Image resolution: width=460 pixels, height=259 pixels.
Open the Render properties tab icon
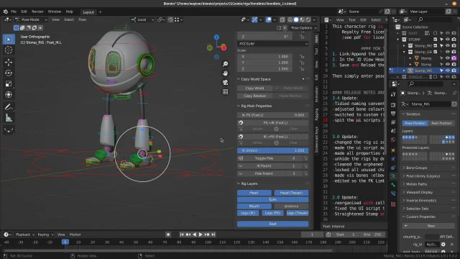click(393, 104)
